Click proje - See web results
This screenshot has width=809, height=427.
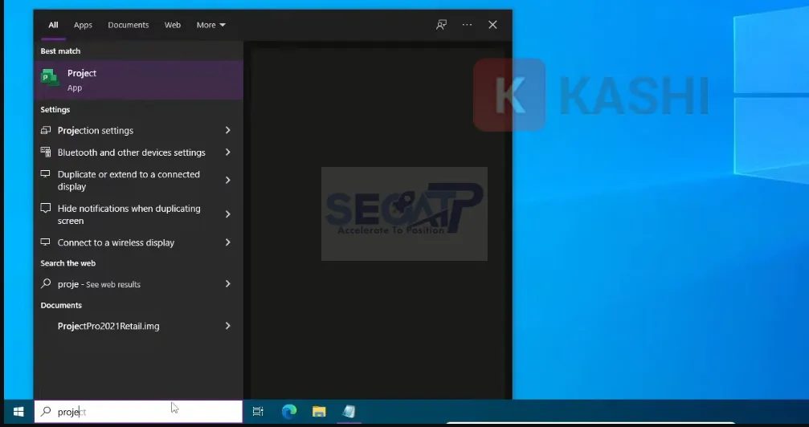tap(138, 283)
